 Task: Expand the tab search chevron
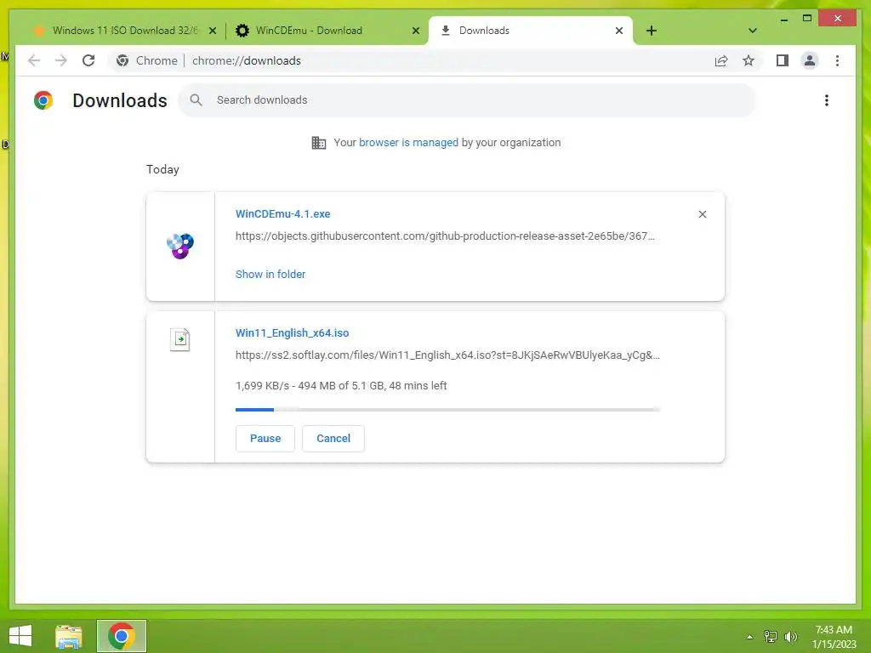click(x=752, y=31)
